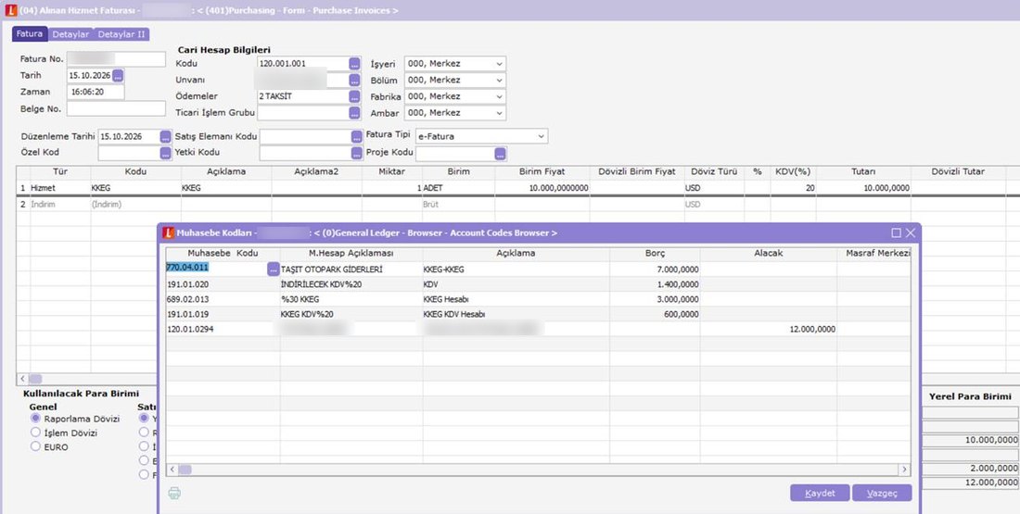Click the printer icon in Muhasebe Kodları
Screen dimensions: 1020x514
tap(174, 494)
